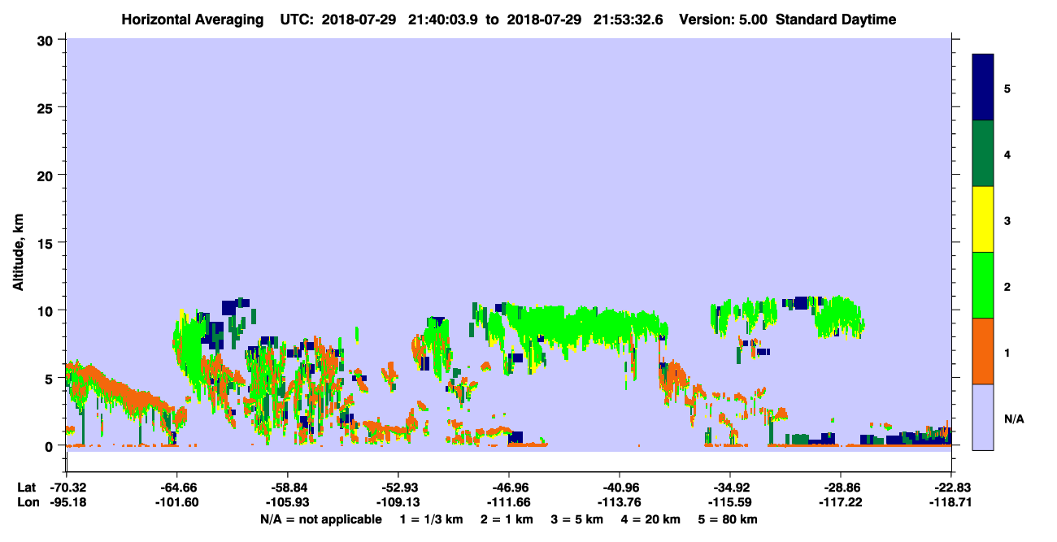1057x542 pixels.
Task: Click latitude value -64.66
Action: pyautogui.click(x=176, y=488)
